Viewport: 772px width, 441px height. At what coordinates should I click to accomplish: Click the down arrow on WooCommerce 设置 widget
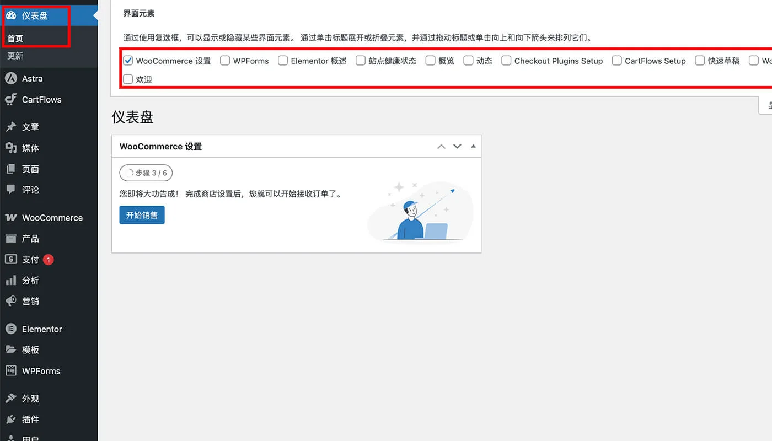[457, 146]
